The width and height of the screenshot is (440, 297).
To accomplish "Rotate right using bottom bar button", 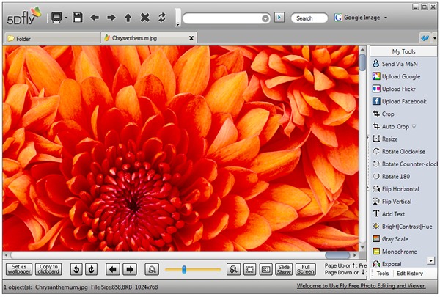I will tap(91, 269).
